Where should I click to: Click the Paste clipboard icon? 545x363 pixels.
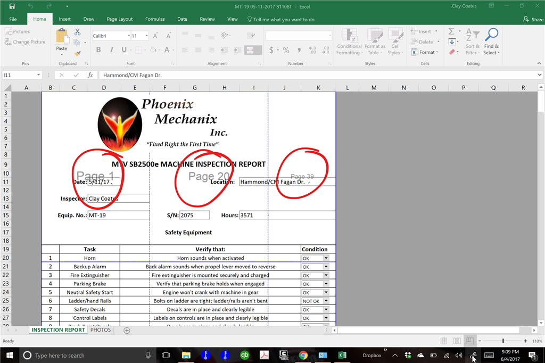[x=62, y=36]
